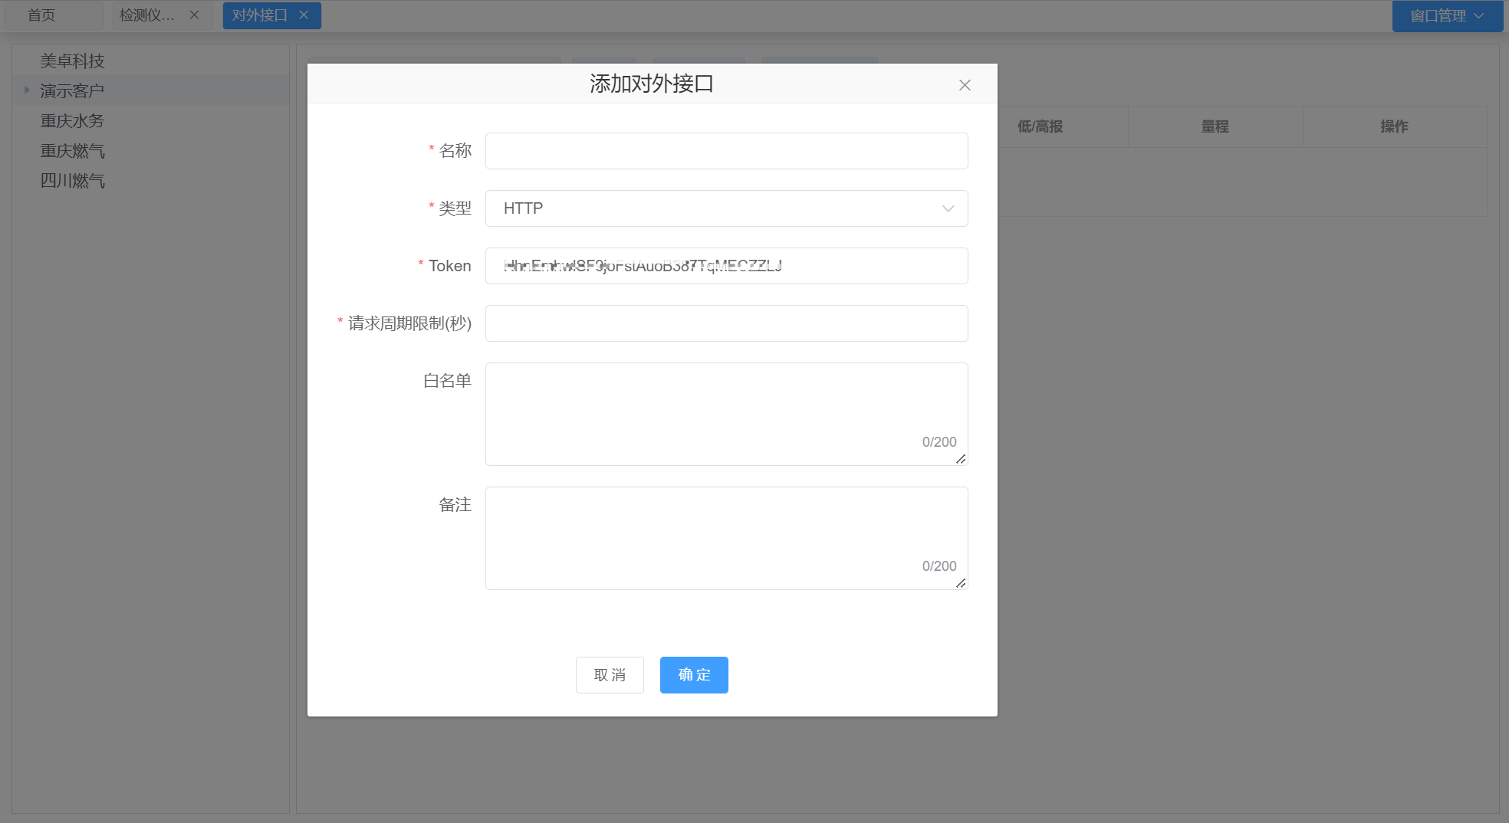Close the 对外接口 tab
The width and height of the screenshot is (1509, 823).
pos(304,15)
